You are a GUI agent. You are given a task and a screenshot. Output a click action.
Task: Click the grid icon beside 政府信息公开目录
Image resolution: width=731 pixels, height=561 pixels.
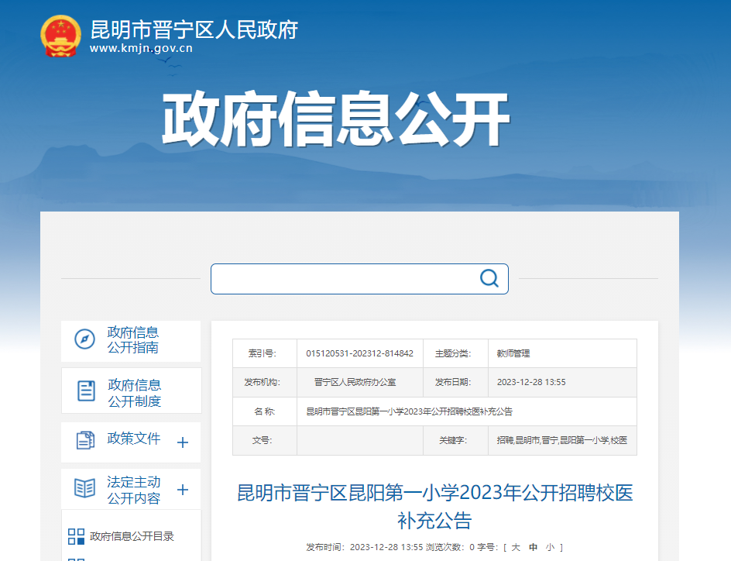(x=76, y=536)
